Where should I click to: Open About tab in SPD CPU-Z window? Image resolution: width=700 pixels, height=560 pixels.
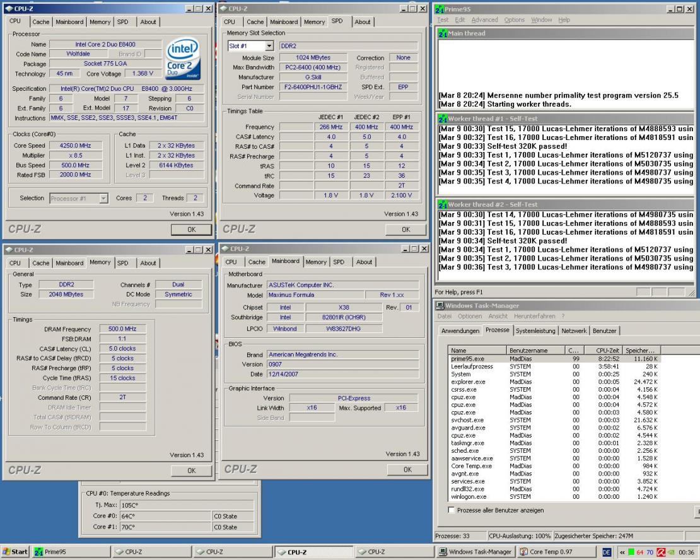(363, 22)
